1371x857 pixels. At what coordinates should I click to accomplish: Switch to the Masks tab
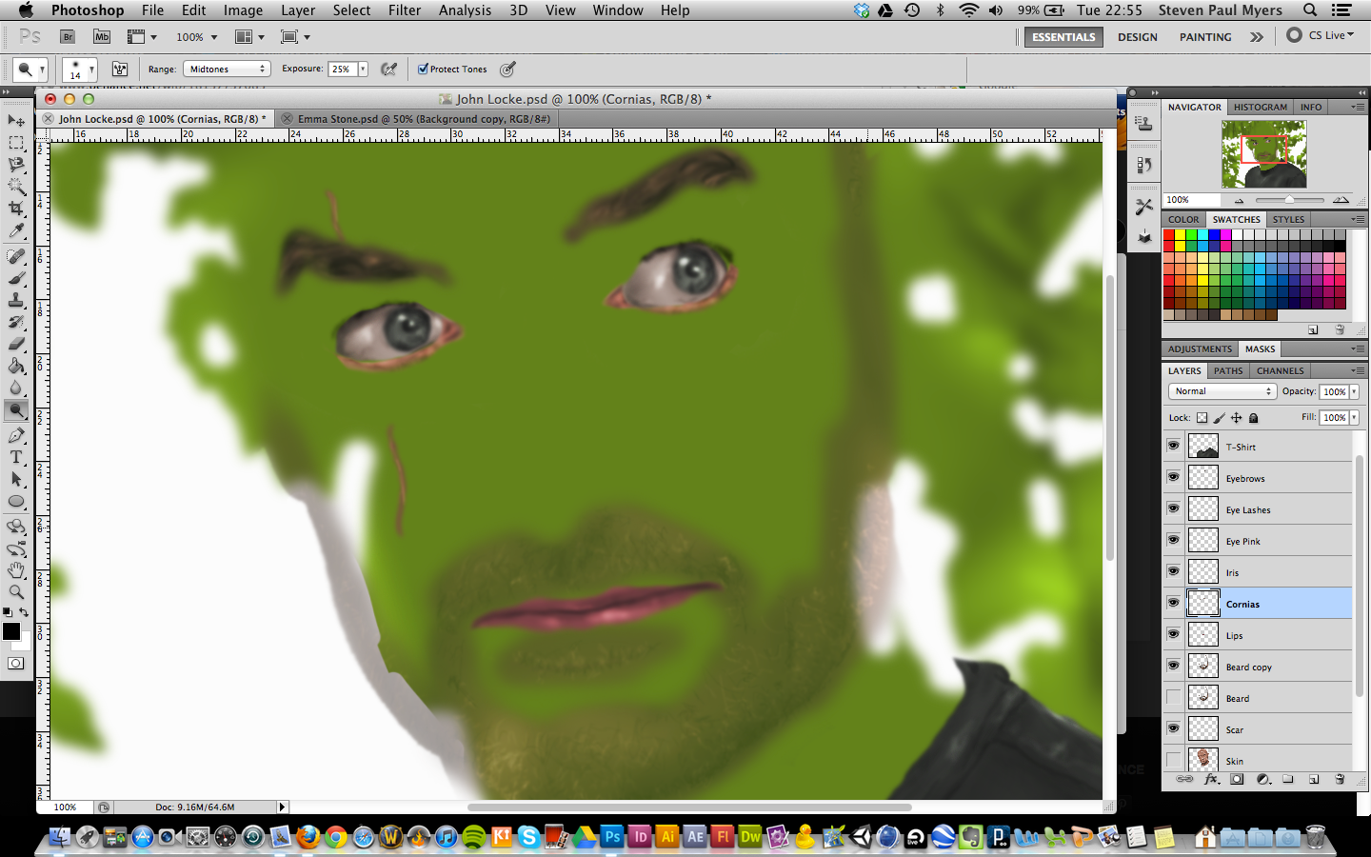tap(1260, 349)
